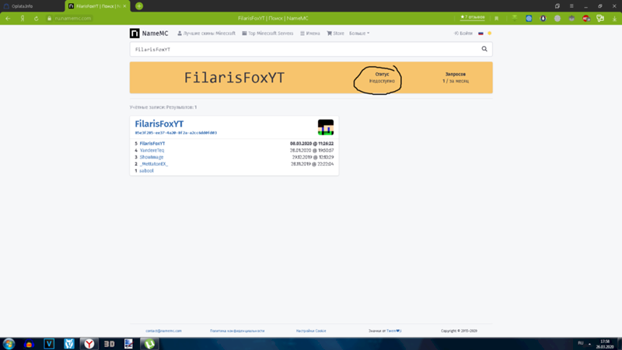Open the Store cart link
The height and width of the screenshot is (350, 622).
pyautogui.click(x=335, y=33)
